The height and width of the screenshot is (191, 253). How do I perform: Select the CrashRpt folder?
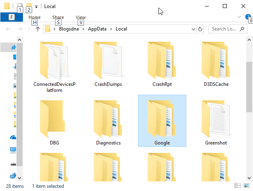click(162, 64)
